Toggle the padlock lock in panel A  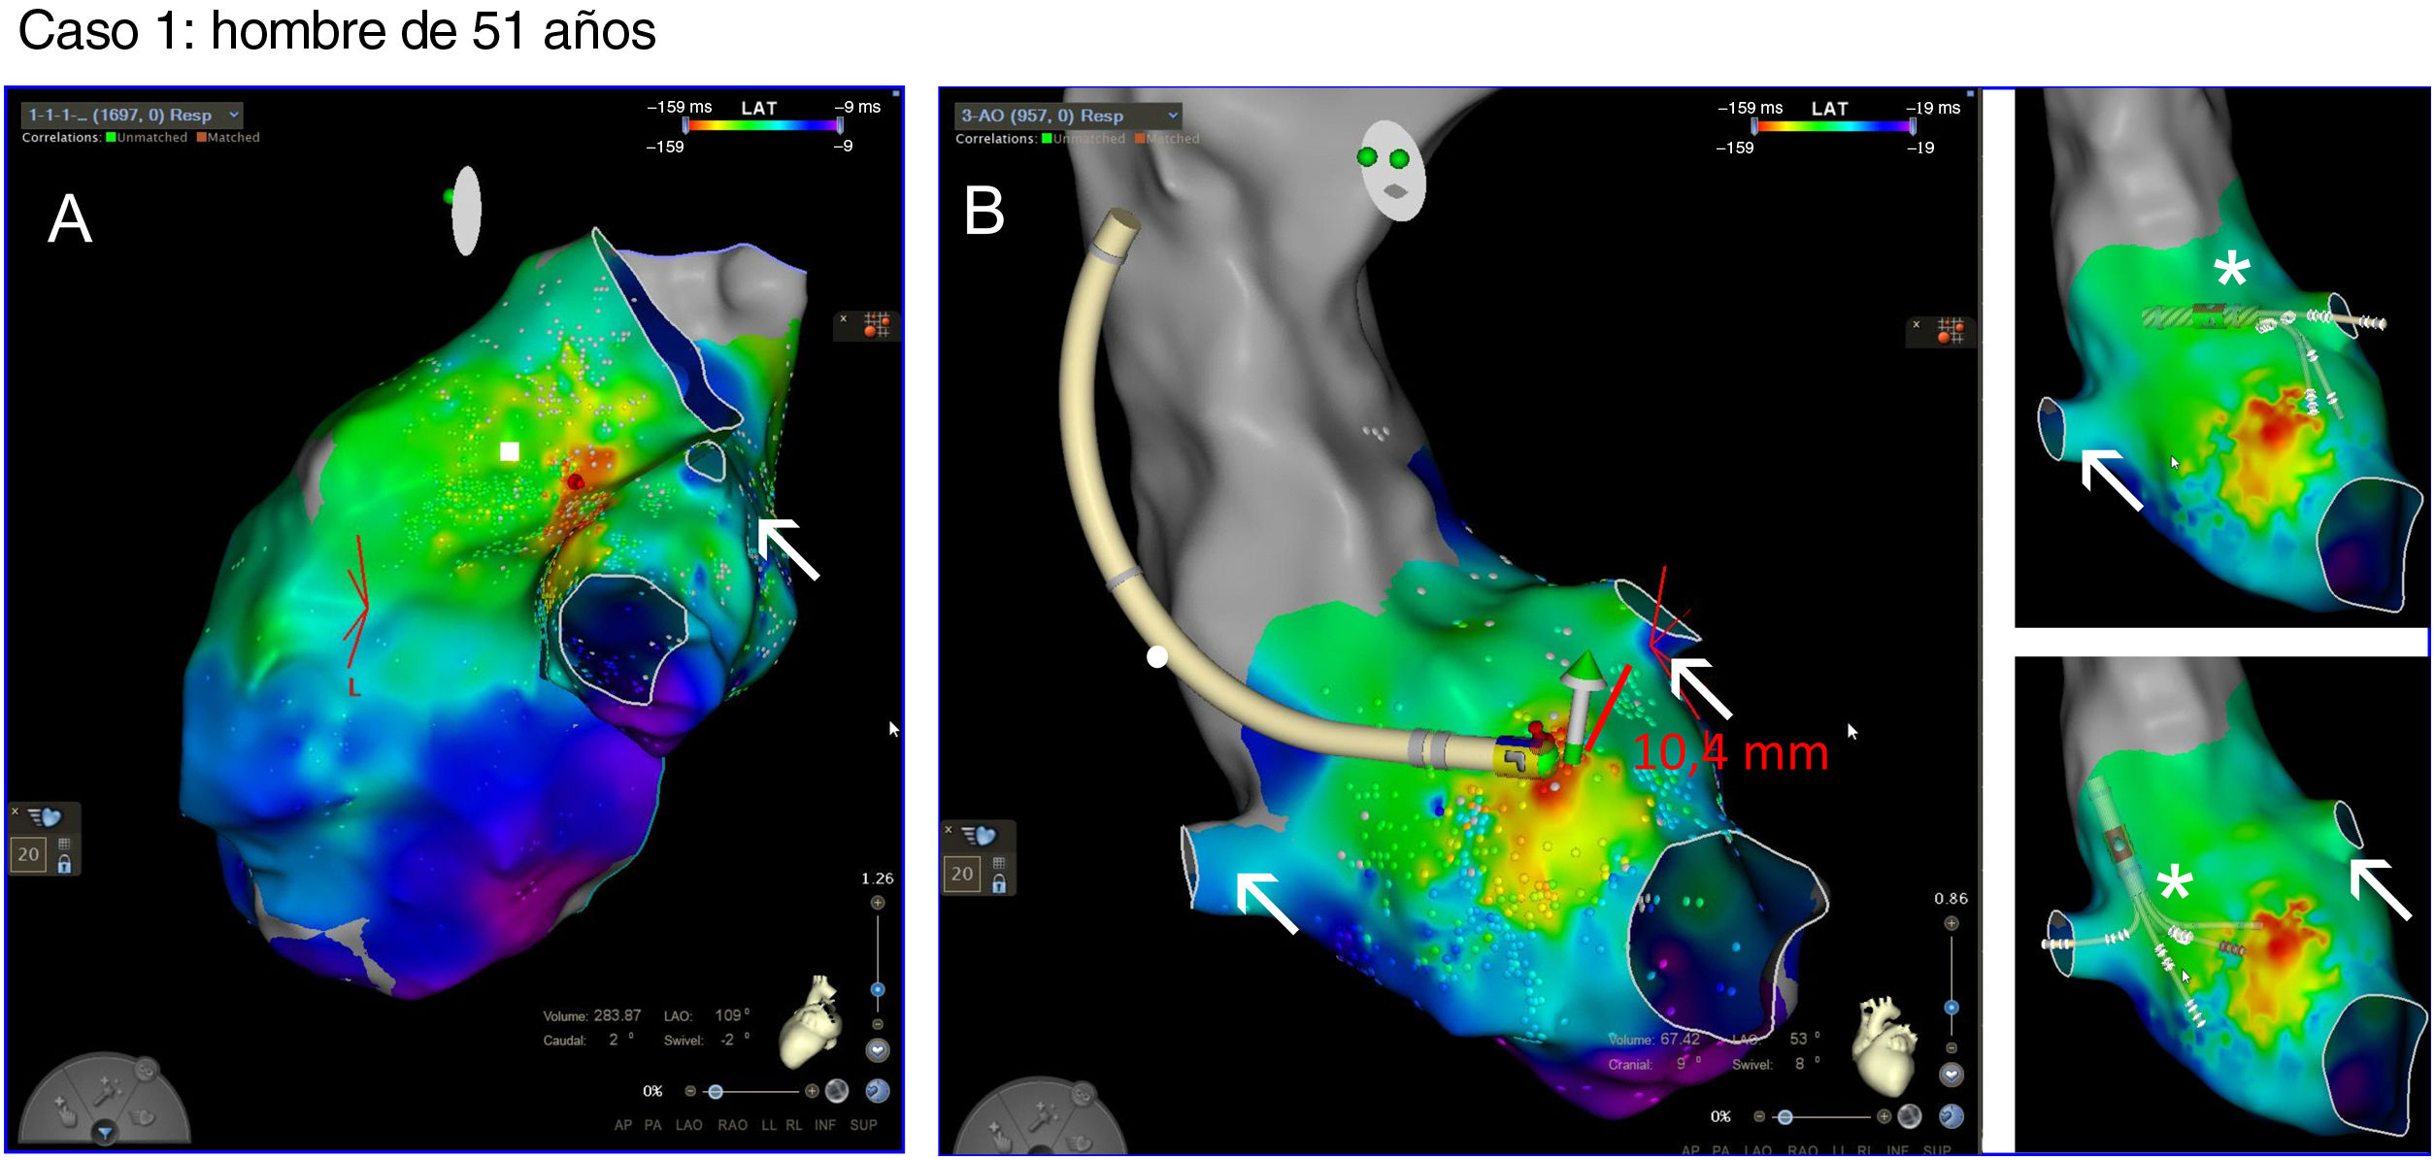click(x=64, y=863)
